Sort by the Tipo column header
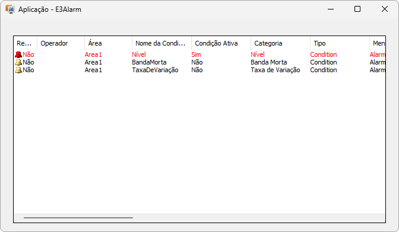 (x=340, y=43)
